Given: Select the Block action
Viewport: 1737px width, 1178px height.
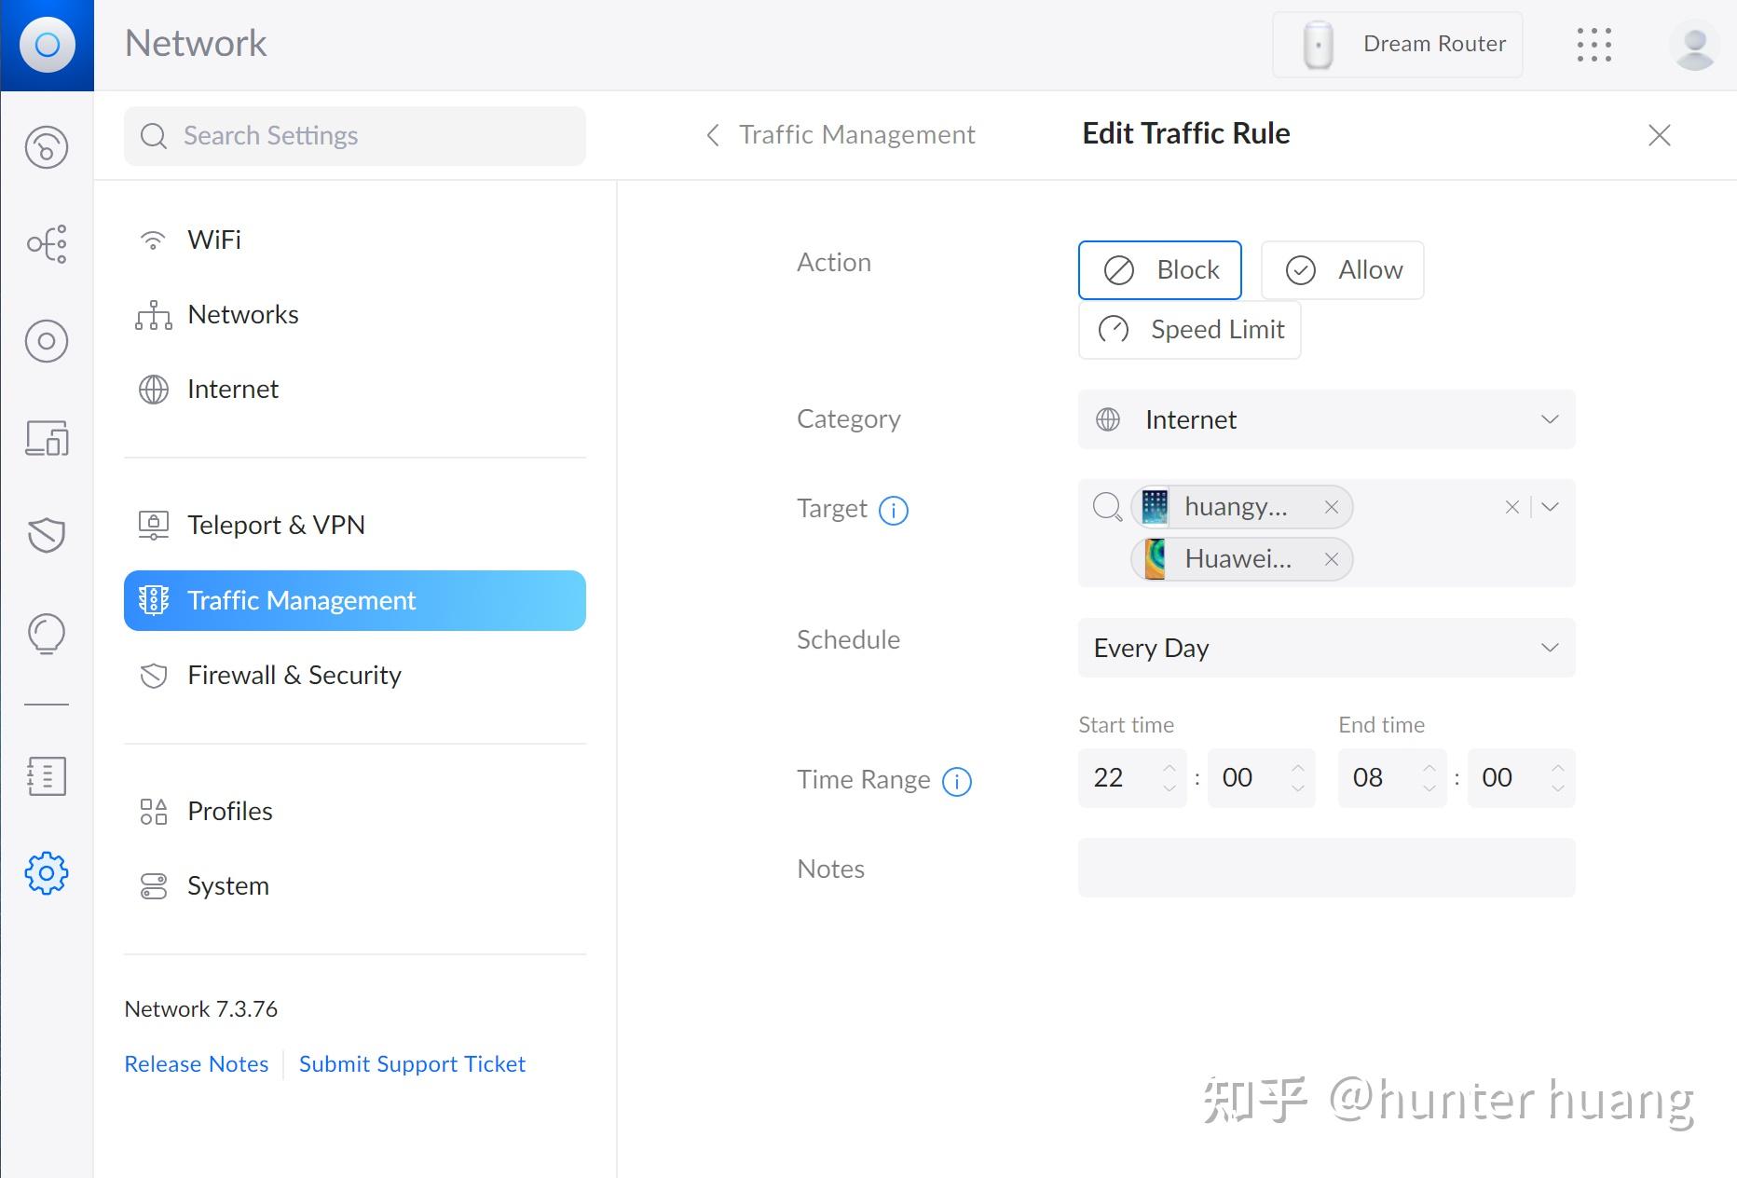Looking at the screenshot, I should pyautogui.click(x=1159, y=269).
